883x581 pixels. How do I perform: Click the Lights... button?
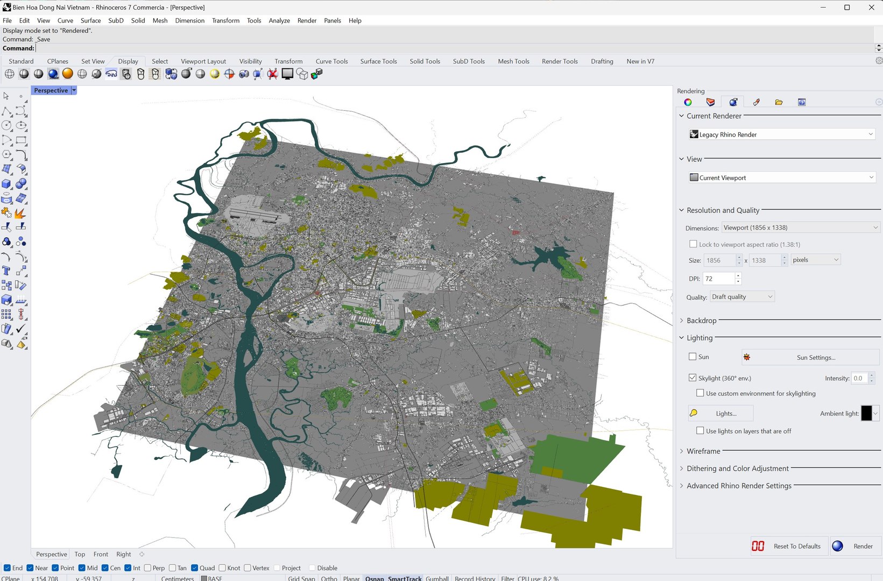720,413
